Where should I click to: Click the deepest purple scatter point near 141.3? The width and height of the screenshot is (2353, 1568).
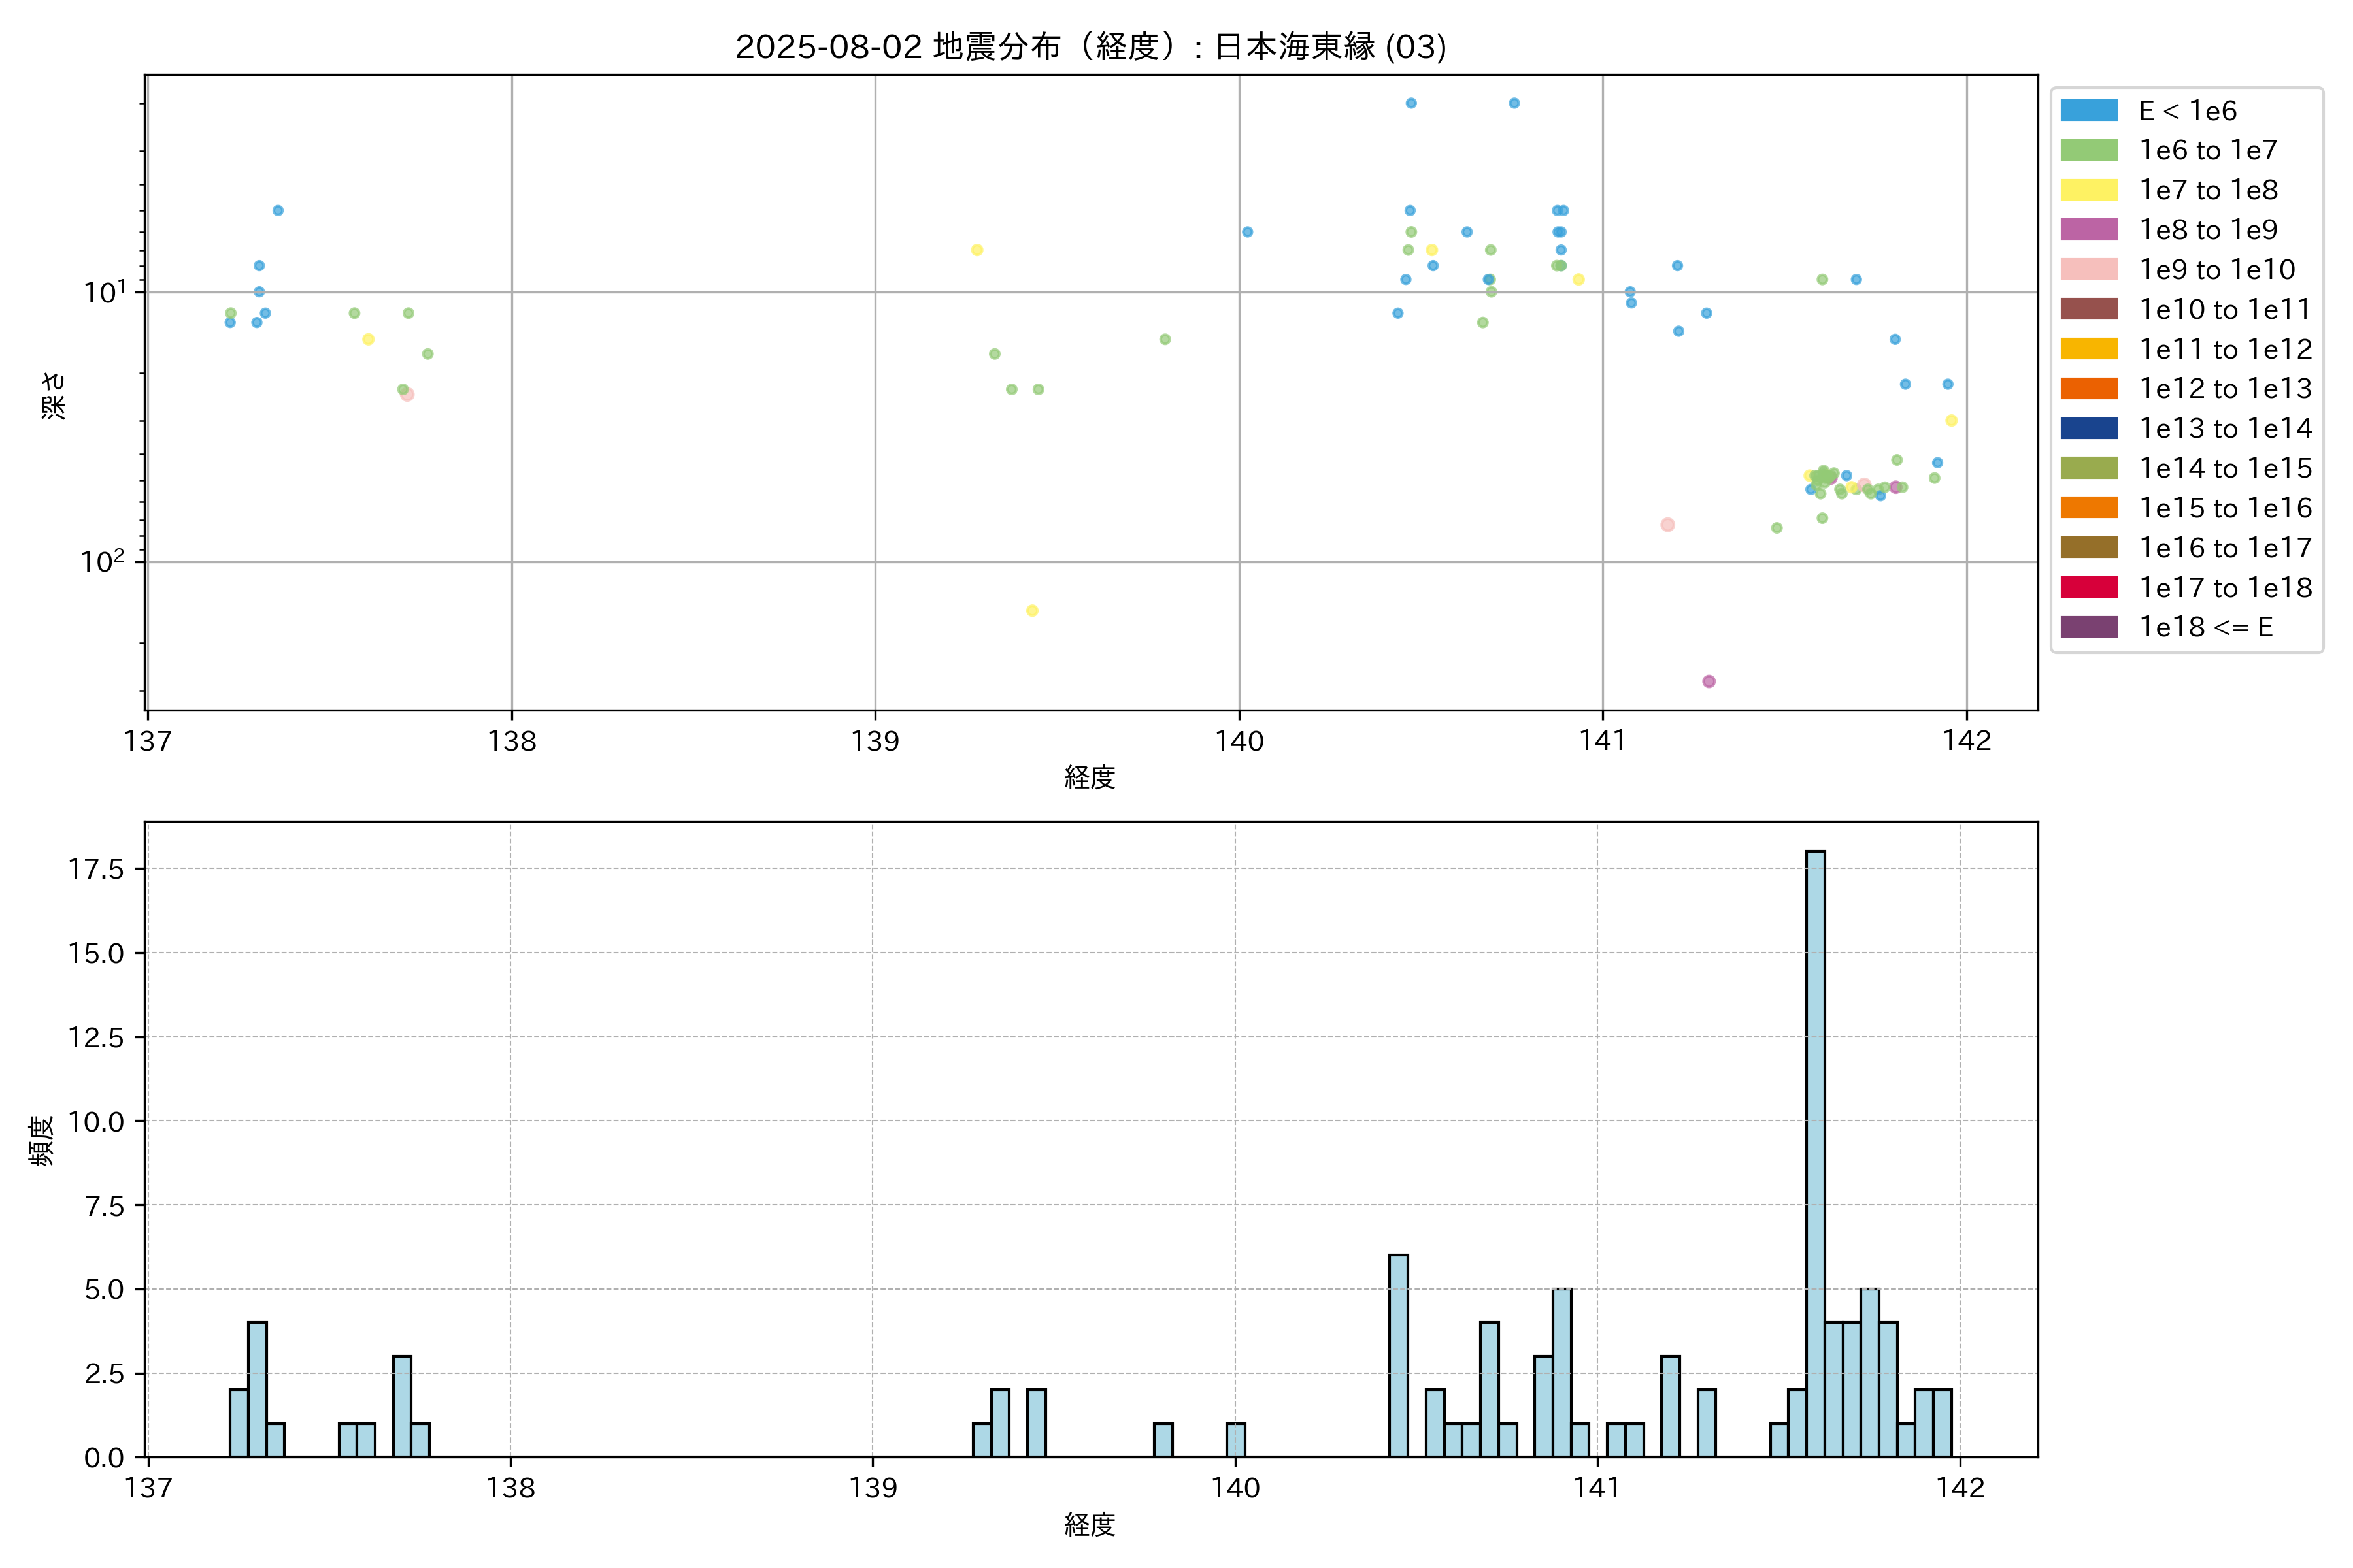tap(1709, 681)
